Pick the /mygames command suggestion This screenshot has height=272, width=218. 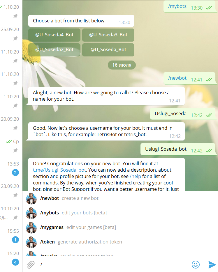click(120, 227)
